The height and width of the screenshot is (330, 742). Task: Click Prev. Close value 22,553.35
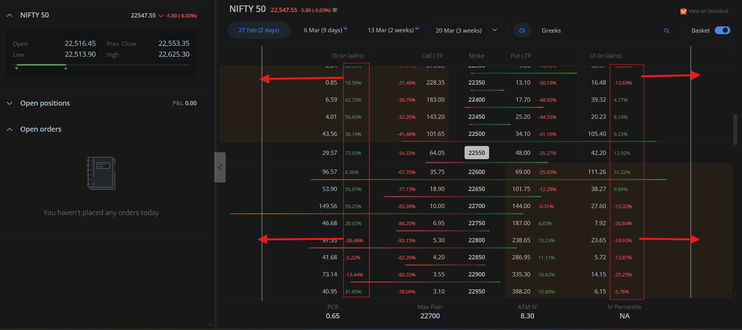[x=174, y=43]
